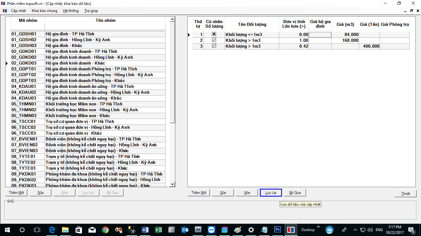421x236 pixels.
Task: Select row 03_GDPT01 in group list
Action: coord(88,69)
